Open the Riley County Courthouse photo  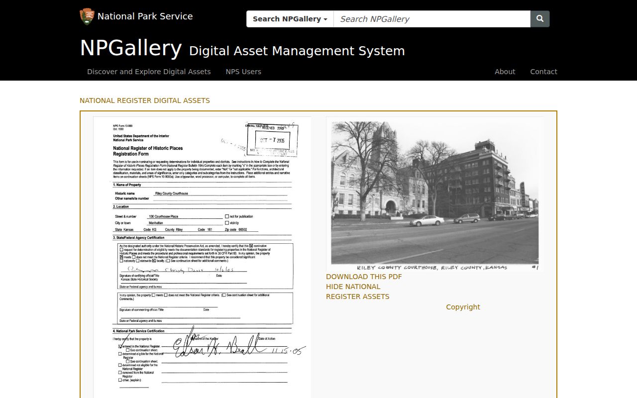[x=435, y=194]
